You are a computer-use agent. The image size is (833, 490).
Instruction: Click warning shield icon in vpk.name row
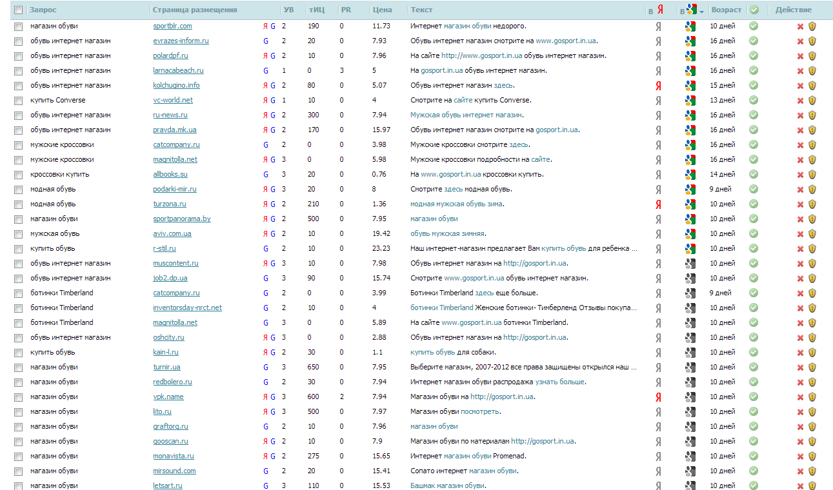click(812, 397)
